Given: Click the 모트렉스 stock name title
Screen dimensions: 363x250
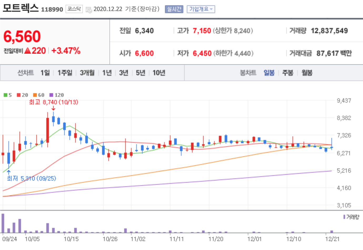Looking at the screenshot, I should [x=21, y=8].
